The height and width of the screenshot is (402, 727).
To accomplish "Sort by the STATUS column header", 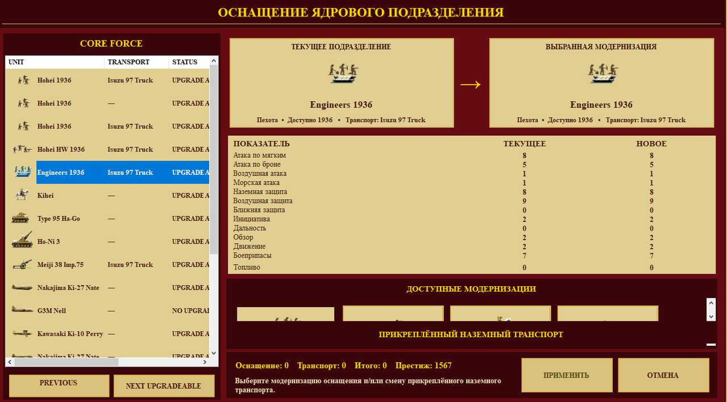I will [x=189, y=62].
